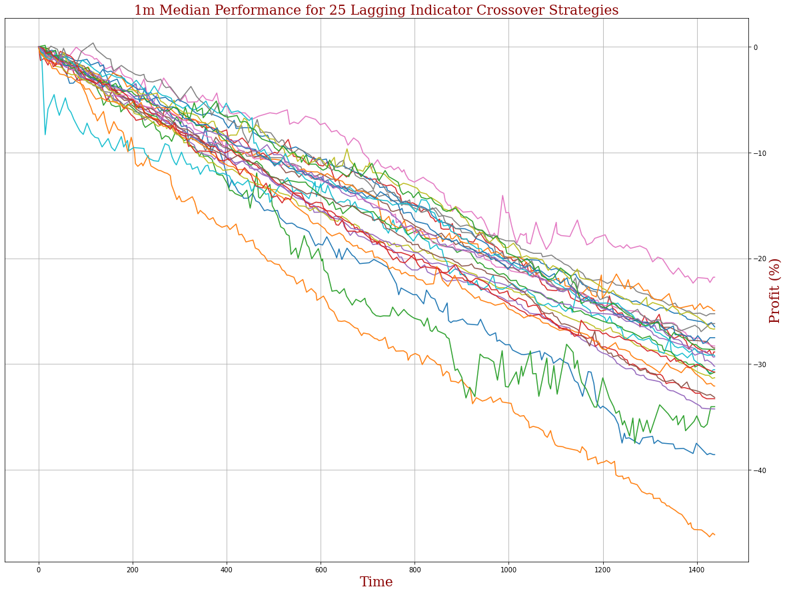The height and width of the screenshot is (593, 787).
Task: Click the 'Profit (%)' y-axis label
Action: click(x=775, y=291)
